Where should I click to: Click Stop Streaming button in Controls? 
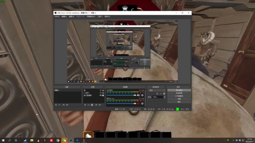179,90
